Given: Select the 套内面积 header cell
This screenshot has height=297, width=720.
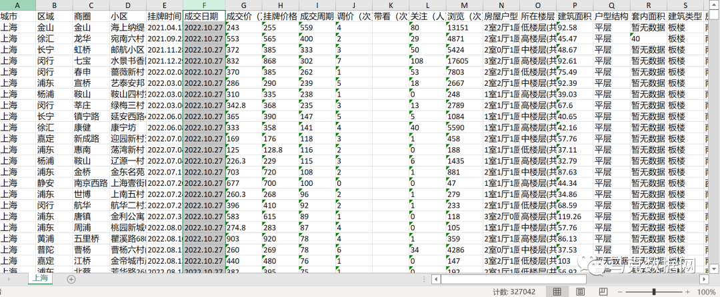Looking at the screenshot, I should (x=648, y=16).
